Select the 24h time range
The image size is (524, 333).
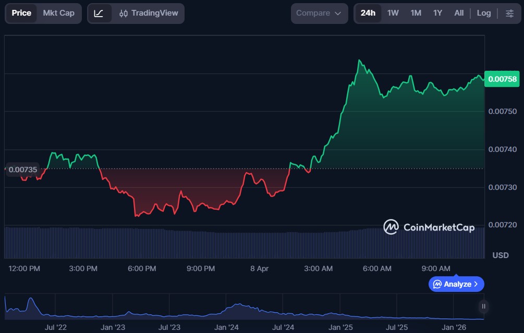tap(368, 13)
